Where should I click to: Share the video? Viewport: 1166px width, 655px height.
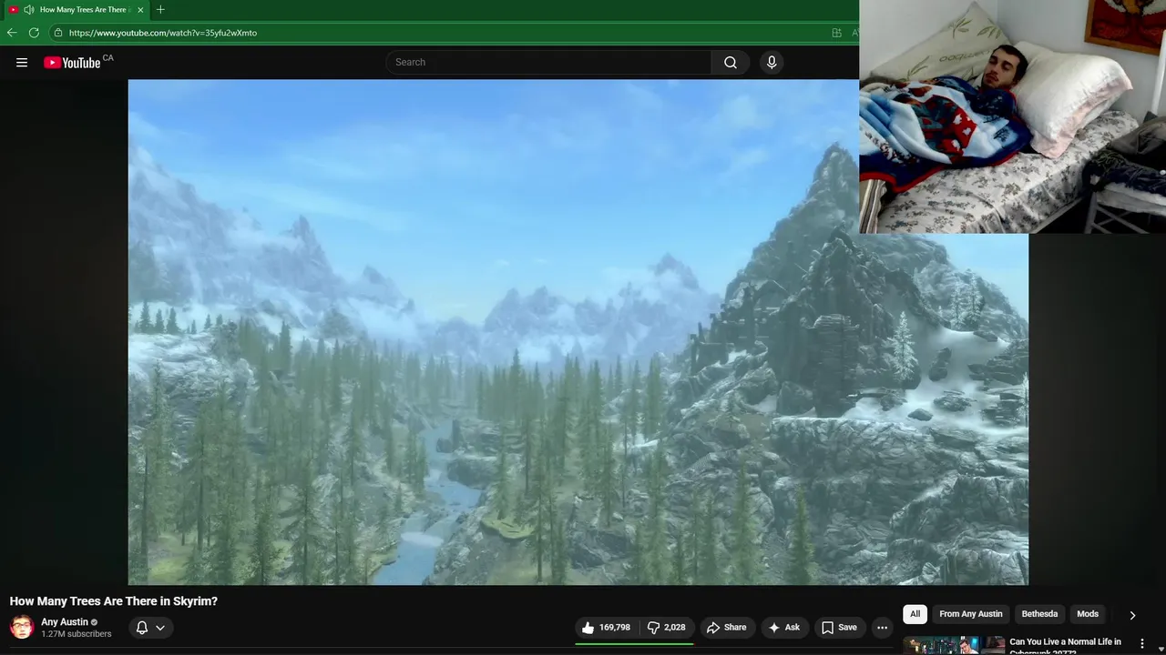(x=726, y=628)
